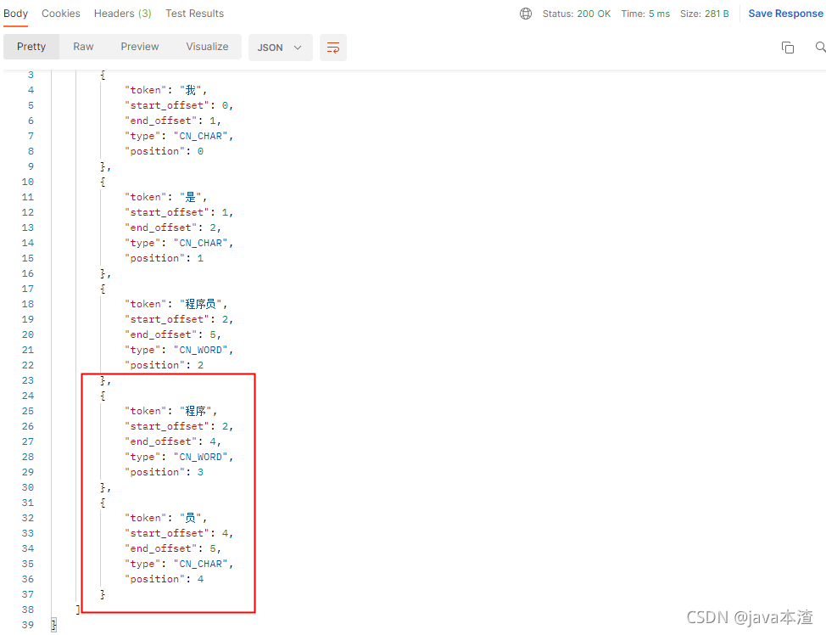Click line number 10 in the gutter
Image resolution: width=826 pixels, height=635 pixels.
click(x=27, y=182)
